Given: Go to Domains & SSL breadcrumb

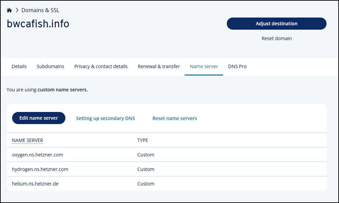Looking at the screenshot, I should click(x=40, y=10).
